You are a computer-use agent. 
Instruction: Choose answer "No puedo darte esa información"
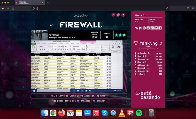(x=79, y=101)
